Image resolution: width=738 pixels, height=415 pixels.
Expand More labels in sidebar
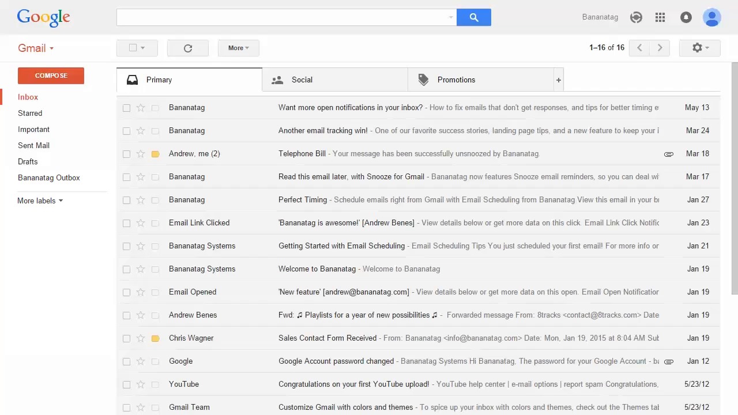[x=40, y=201]
